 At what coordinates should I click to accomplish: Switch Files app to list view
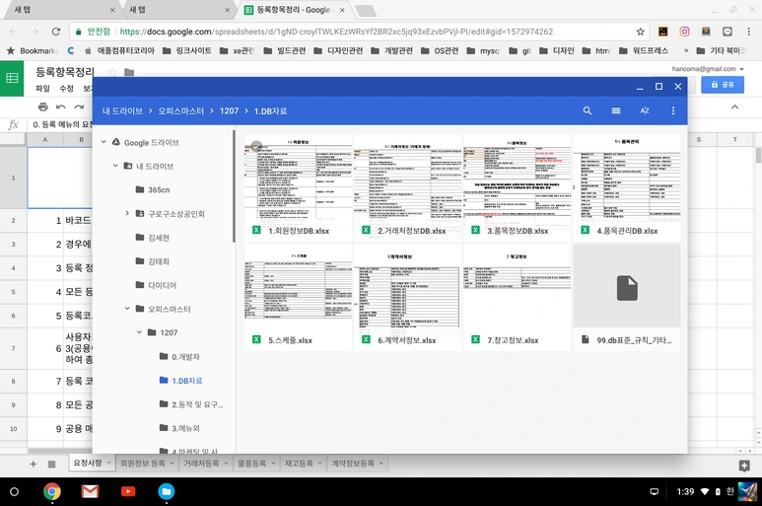point(616,110)
